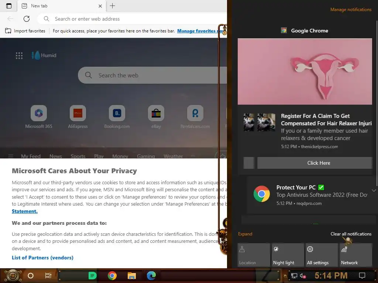Switch to the Play tab
This screenshot has height=283, width=378.
coord(99,156)
